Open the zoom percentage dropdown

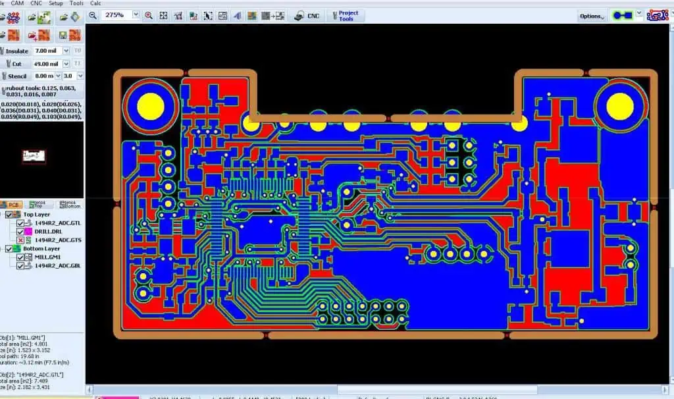pos(136,14)
